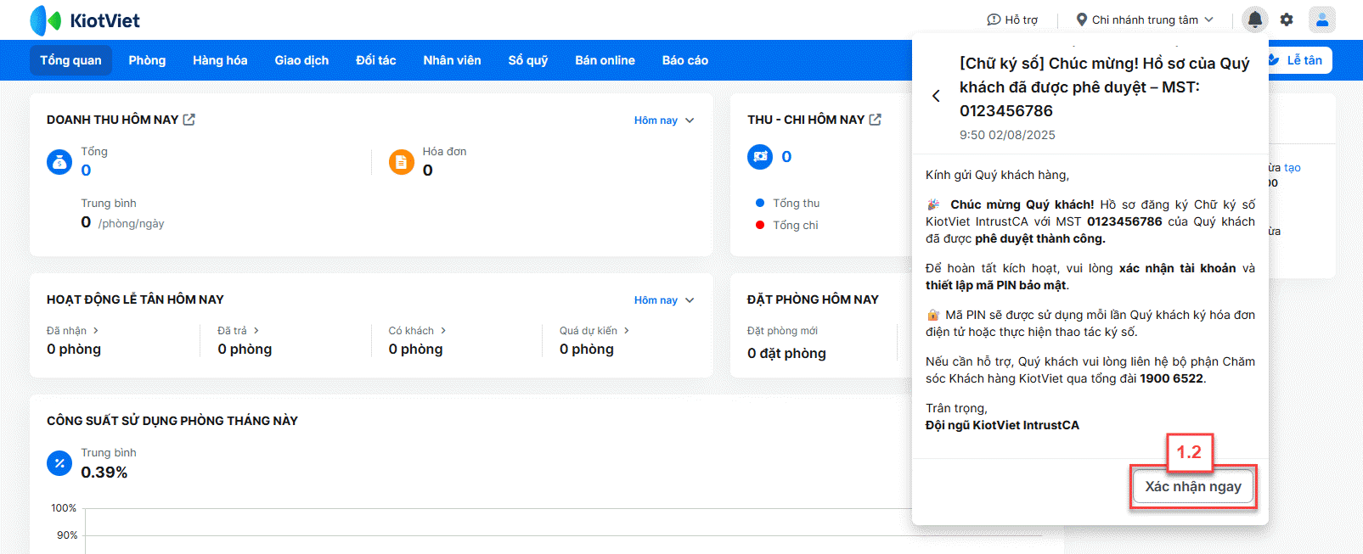Click the blue Thu - Chi money icon
The height and width of the screenshot is (554, 1363).
tap(760, 157)
